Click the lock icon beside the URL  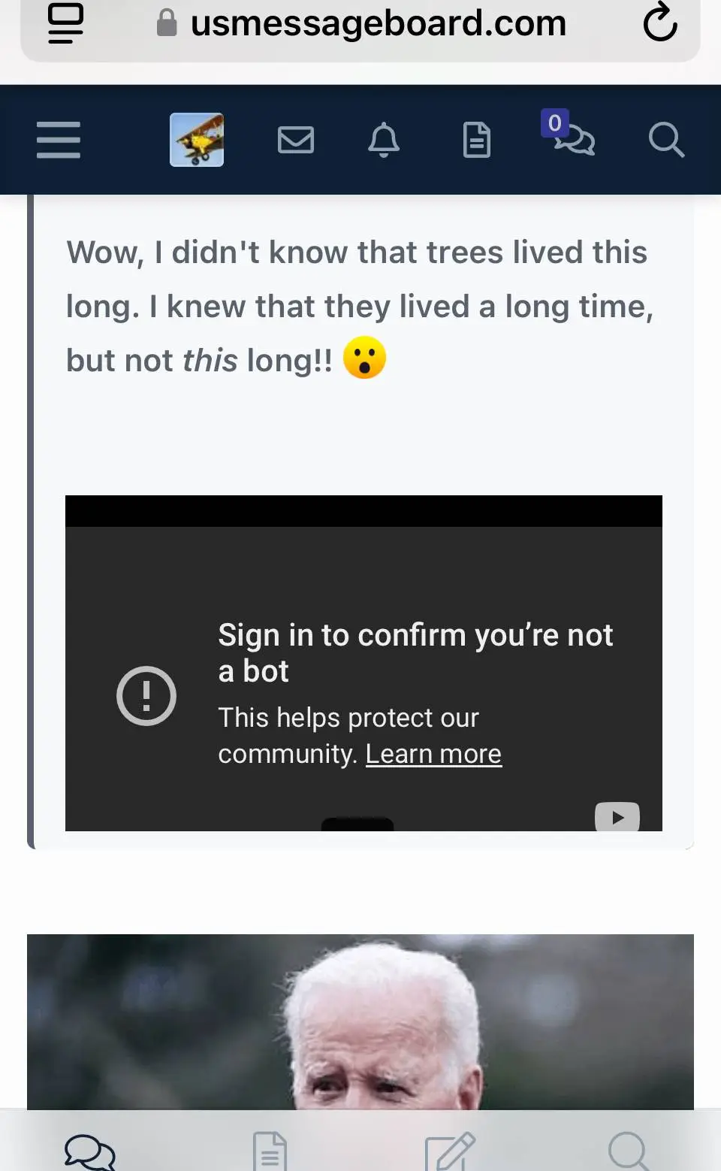(167, 23)
